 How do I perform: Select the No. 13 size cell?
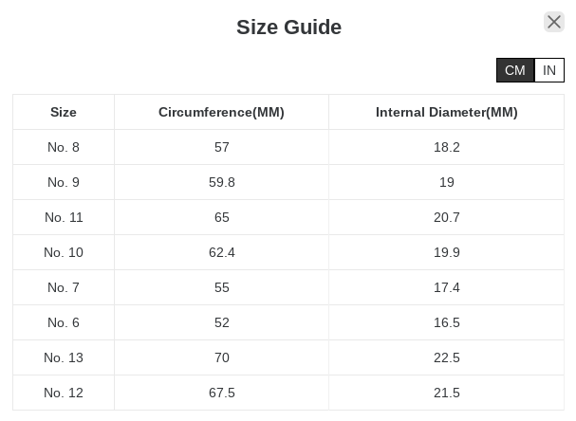64,357
